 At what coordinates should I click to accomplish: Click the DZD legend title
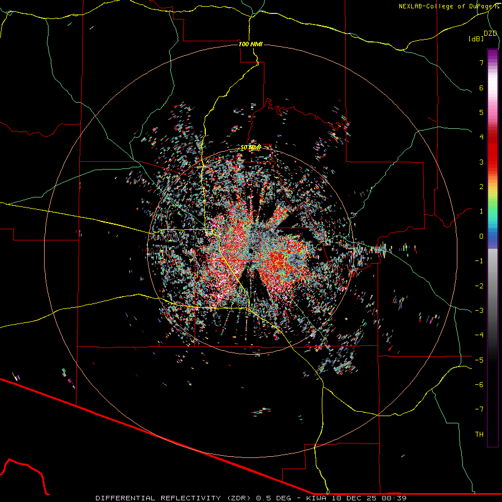[x=490, y=33]
